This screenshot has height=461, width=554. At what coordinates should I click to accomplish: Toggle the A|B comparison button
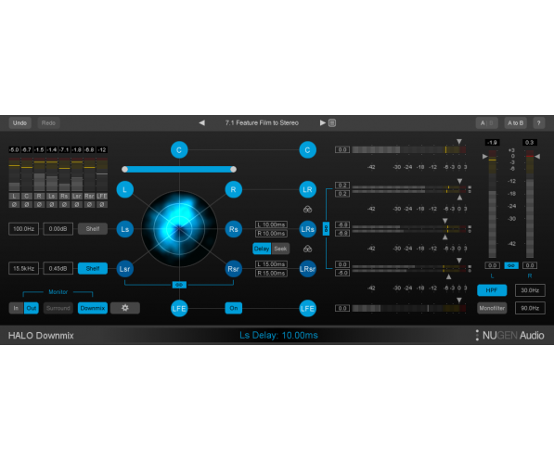point(486,123)
